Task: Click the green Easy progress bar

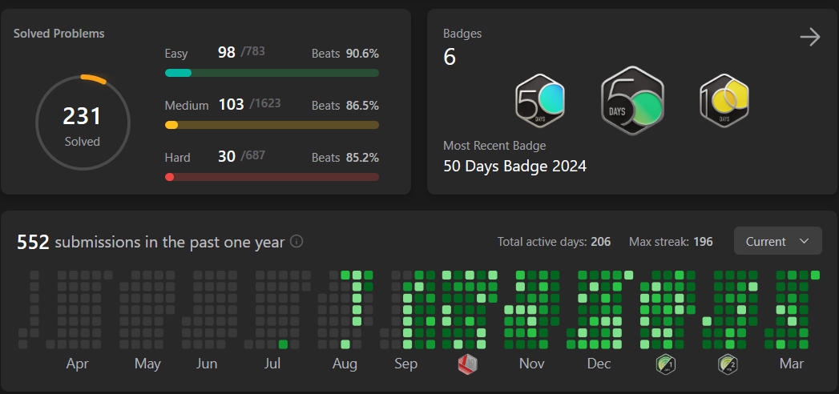Action: pyautogui.click(x=272, y=73)
